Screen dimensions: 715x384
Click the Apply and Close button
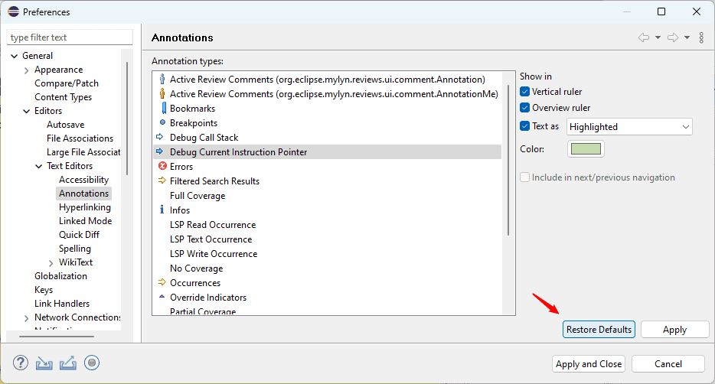[589, 364]
